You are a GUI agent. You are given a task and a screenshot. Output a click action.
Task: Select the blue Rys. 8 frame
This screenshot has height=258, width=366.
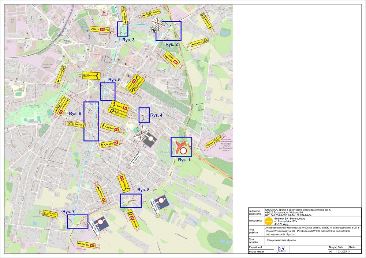click(x=131, y=201)
